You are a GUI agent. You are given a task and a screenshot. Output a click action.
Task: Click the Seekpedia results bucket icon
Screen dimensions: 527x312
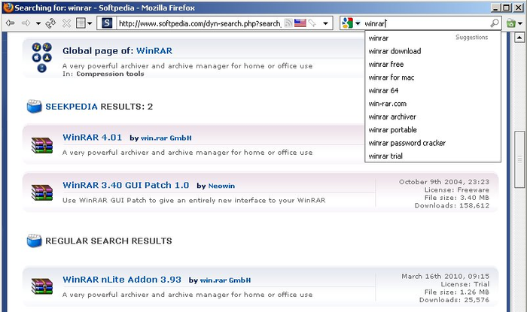[x=35, y=106]
